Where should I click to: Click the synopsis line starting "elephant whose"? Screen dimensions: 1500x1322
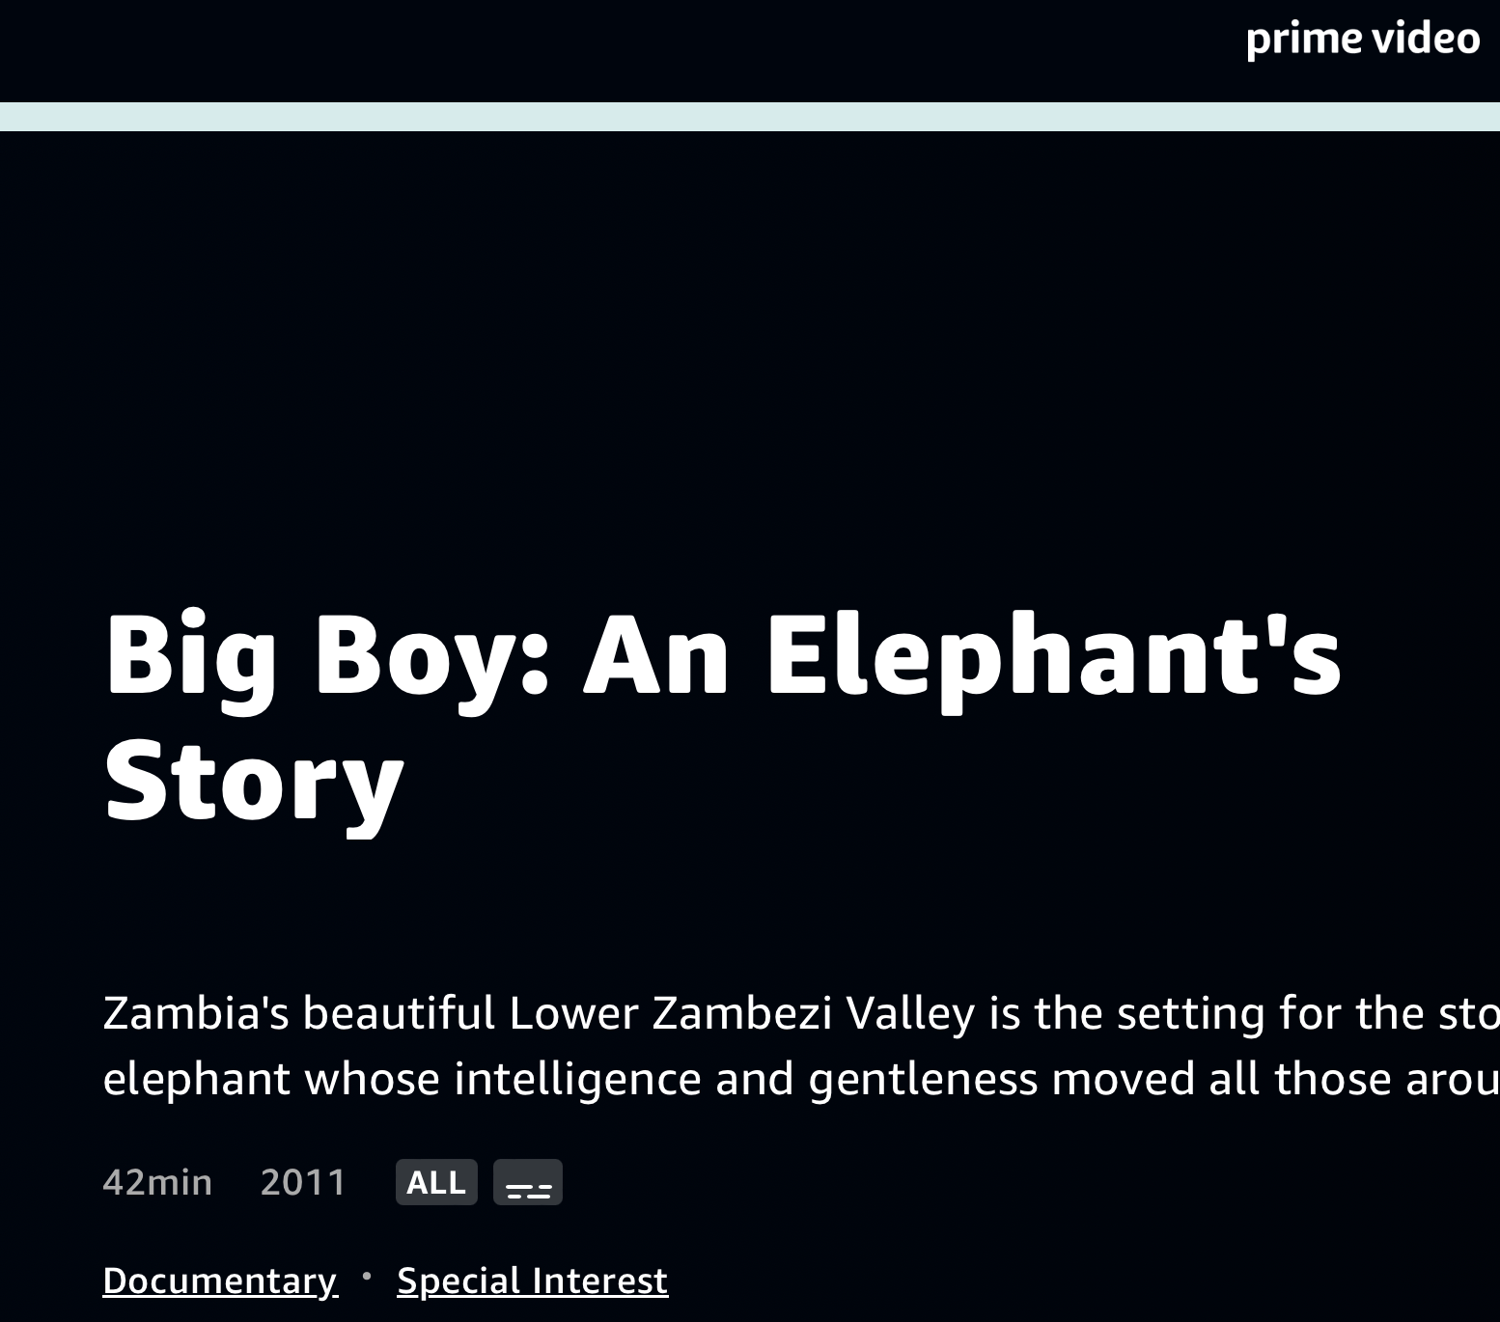pyautogui.click(x=801, y=1079)
